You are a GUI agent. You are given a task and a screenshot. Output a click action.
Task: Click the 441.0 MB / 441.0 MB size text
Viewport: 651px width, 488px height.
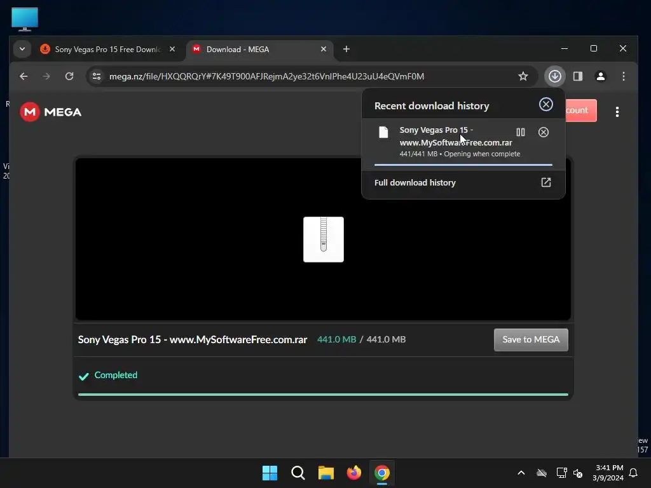pos(361,339)
